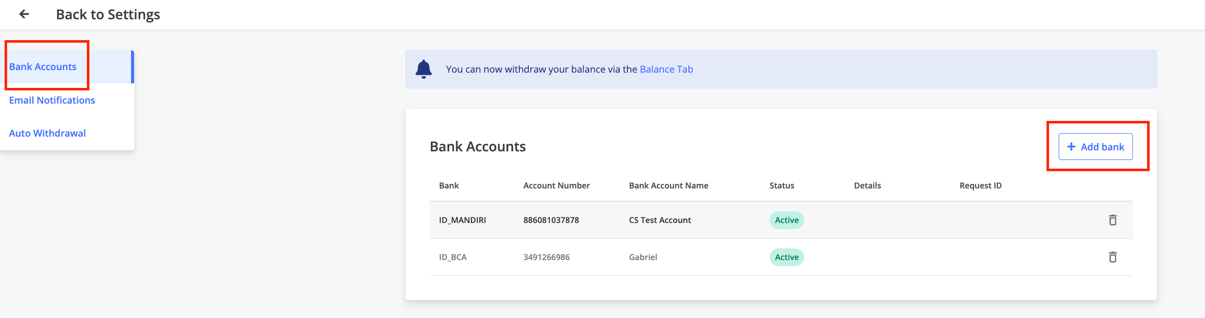Image resolution: width=1205 pixels, height=318 pixels.
Task: Click Active status badge for ID_MANDIRI
Action: coord(786,220)
